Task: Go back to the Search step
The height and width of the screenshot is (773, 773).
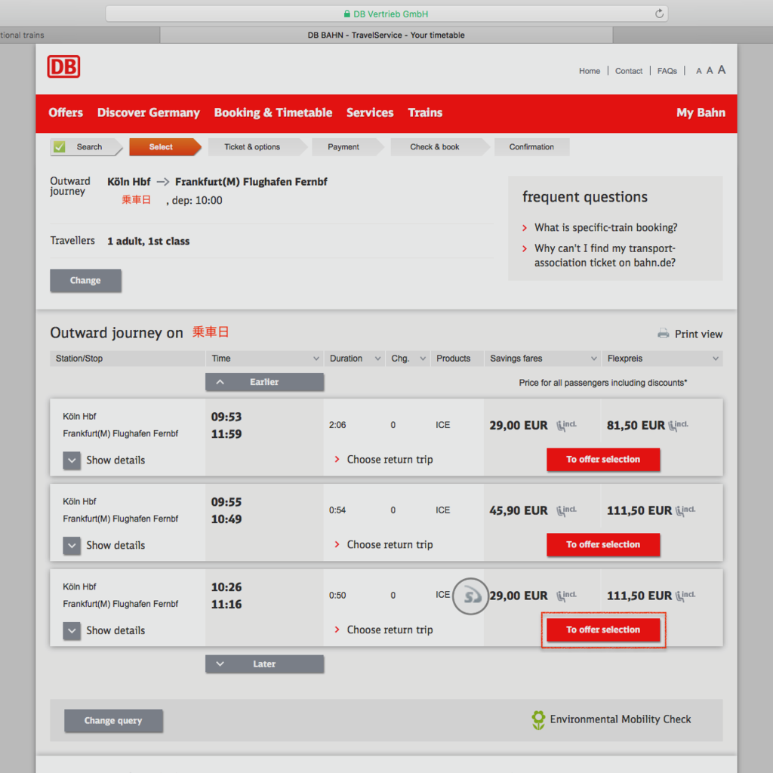Action: point(86,147)
